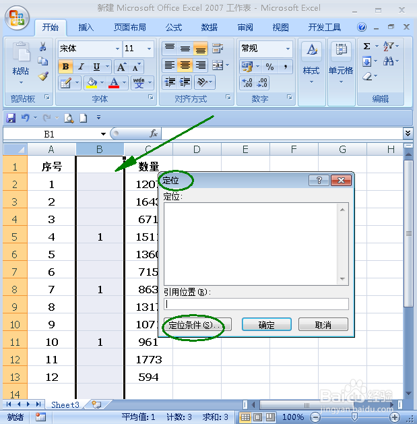The width and height of the screenshot is (417, 424).
Task: Increase indent icon
Action: 185,82
